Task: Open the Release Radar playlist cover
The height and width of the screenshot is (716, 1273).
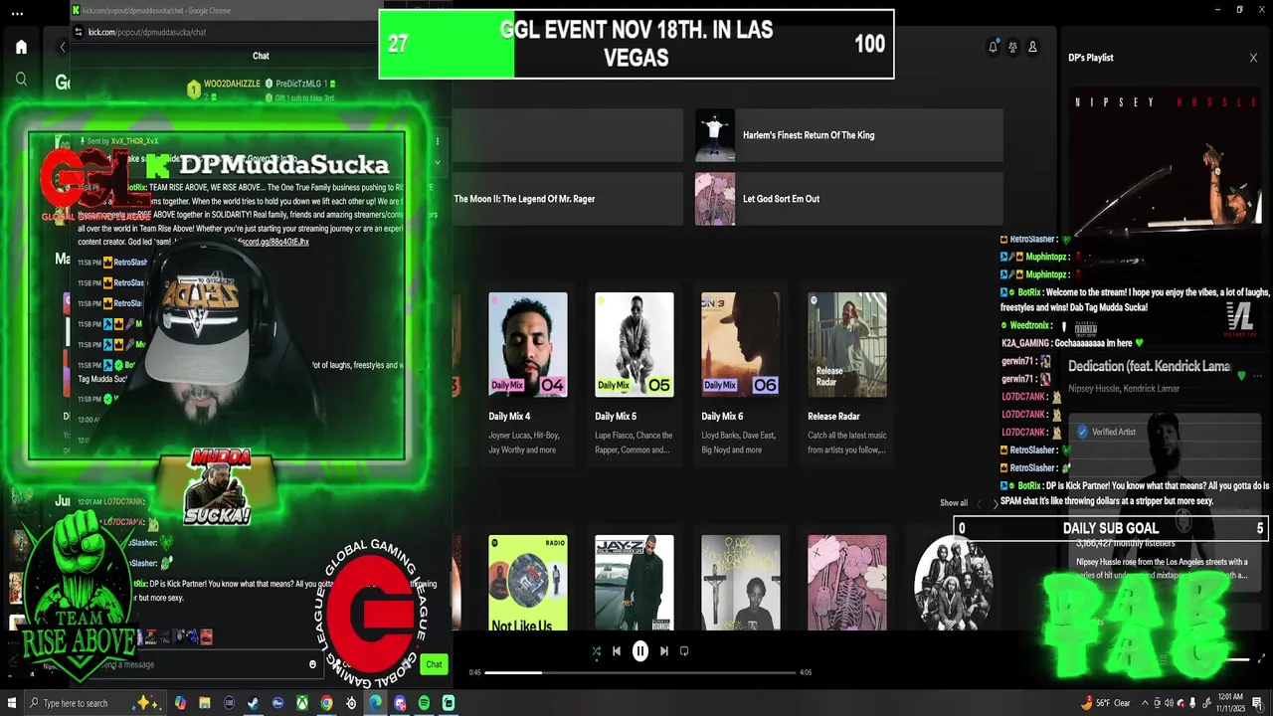Action: point(847,345)
